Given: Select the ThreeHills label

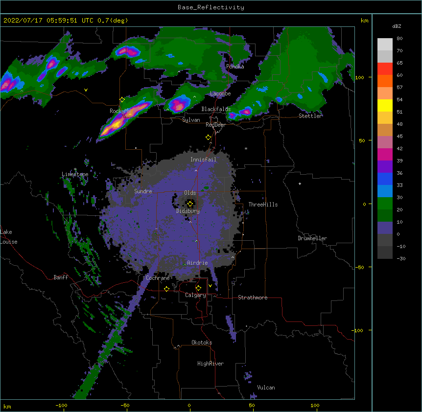Looking at the screenshot, I should click(263, 205).
